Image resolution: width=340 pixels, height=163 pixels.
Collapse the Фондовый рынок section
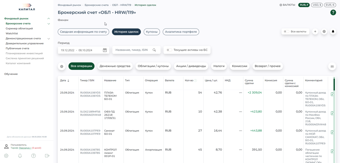(x=49, y=19)
